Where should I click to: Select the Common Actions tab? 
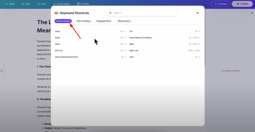point(63,21)
